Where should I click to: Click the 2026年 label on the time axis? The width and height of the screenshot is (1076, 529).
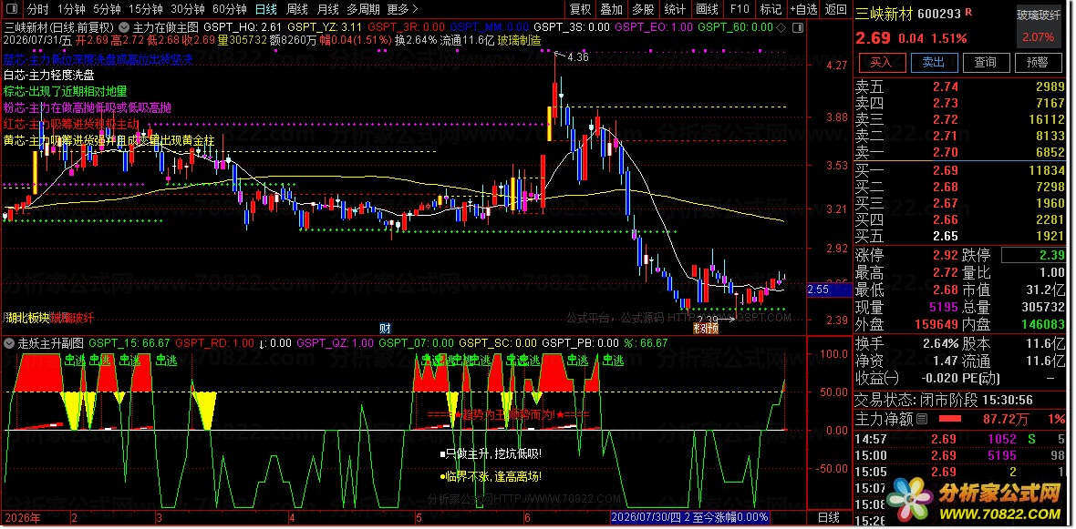[21, 516]
